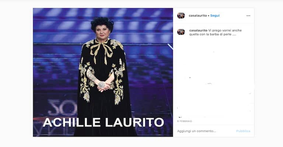Click the gold bow on the black cape
The image size is (283, 147).
coord(101,51)
